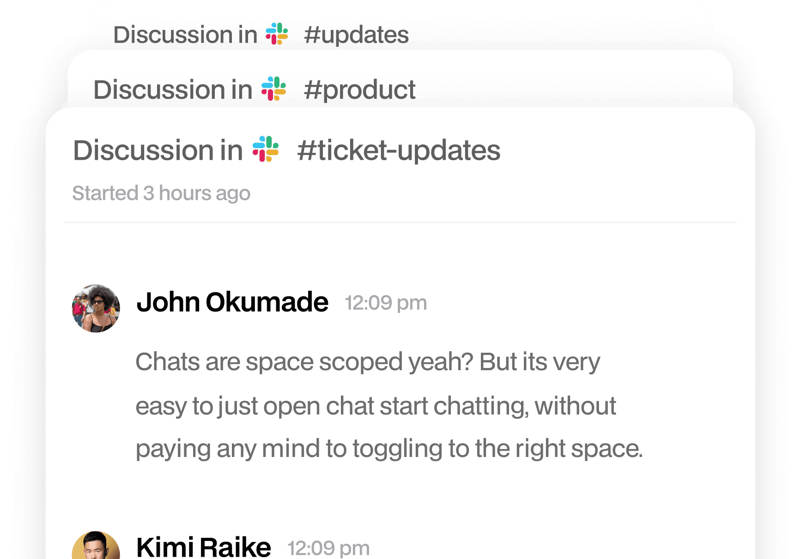Click 'Discussion in' text on #updates card
Viewport: 801px width, 559px height.
click(185, 35)
